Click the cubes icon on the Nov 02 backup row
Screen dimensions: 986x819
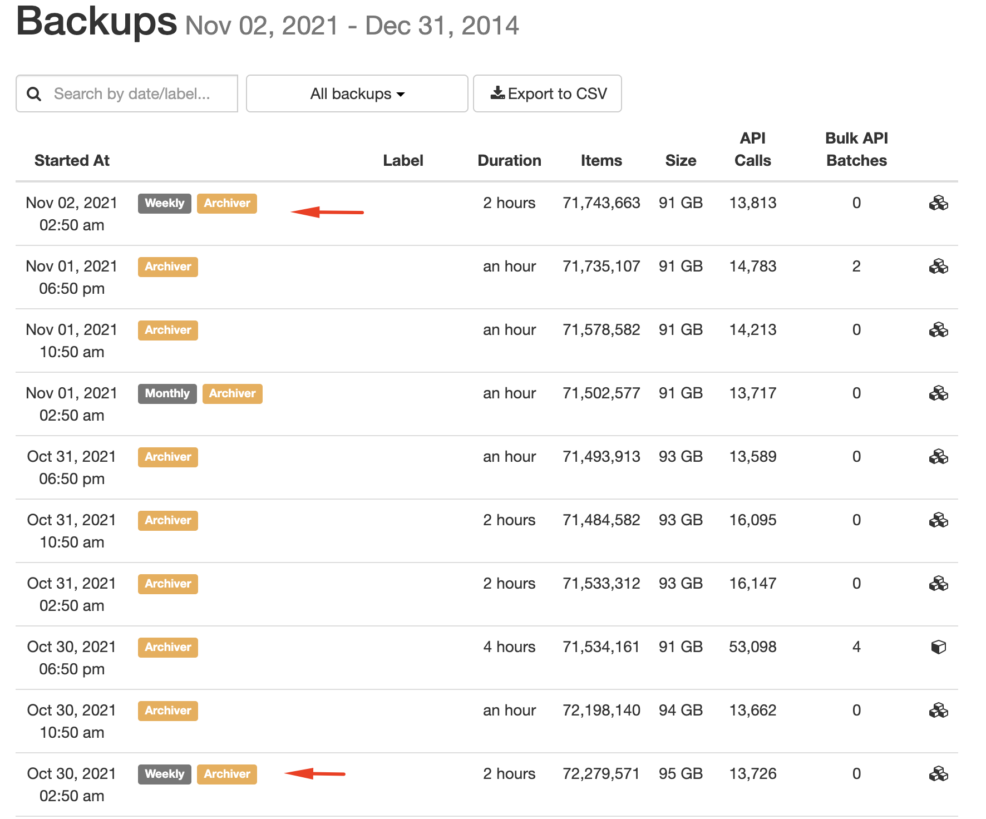tap(939, 203)
